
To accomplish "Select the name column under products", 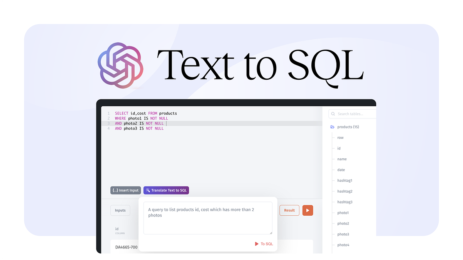I will click(342, 159).
